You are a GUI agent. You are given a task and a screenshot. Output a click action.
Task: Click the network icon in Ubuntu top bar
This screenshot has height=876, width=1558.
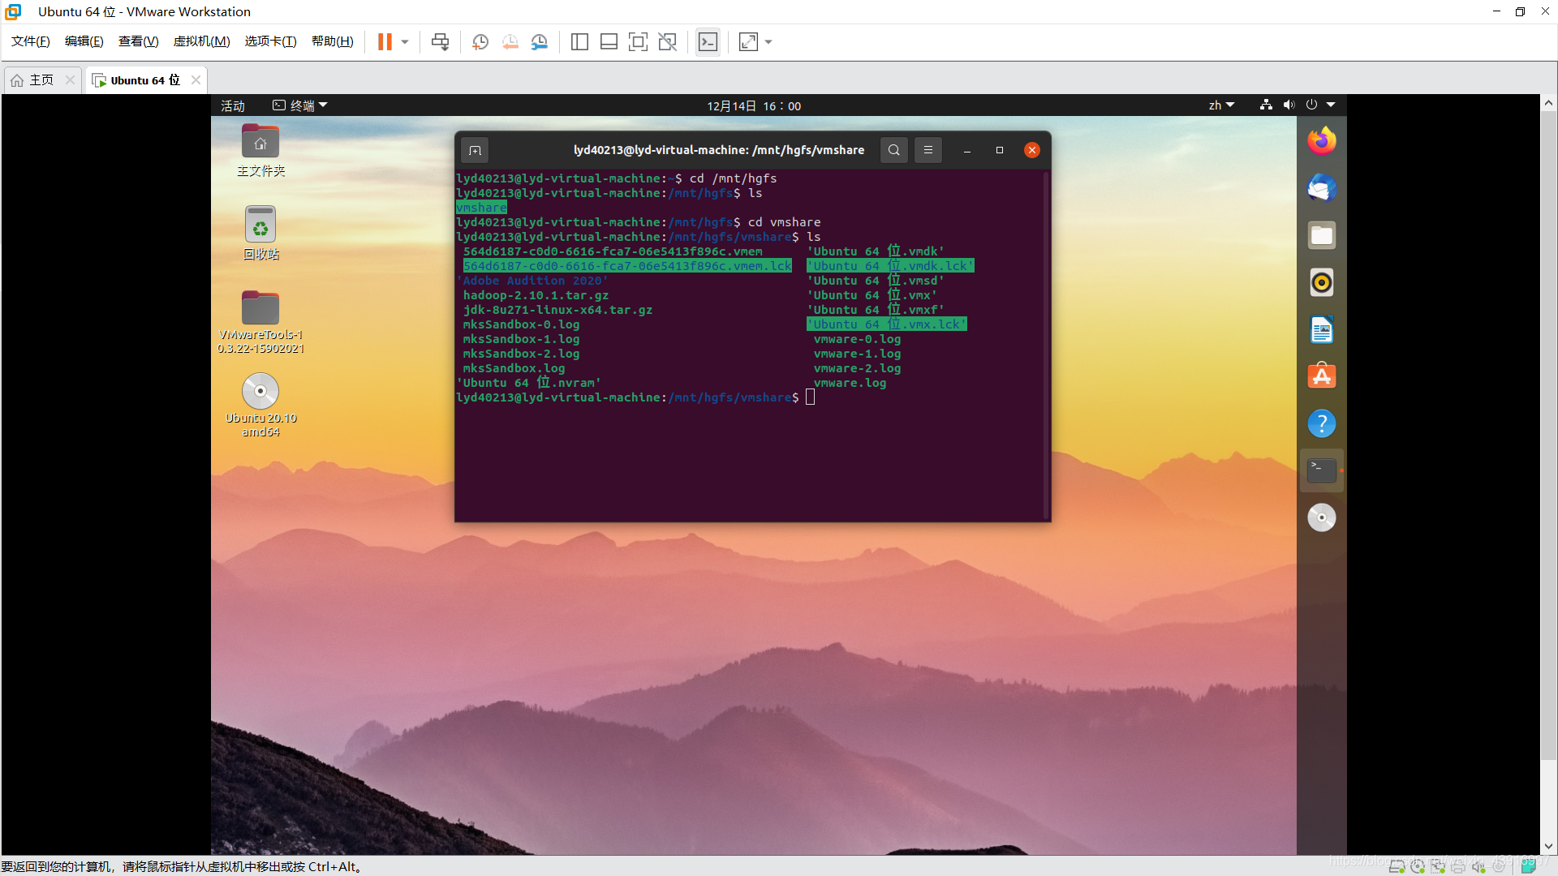tap(1266, 105)
